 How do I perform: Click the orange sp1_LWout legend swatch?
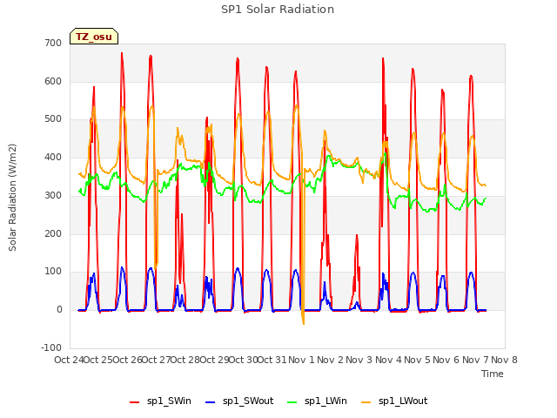[x=366, y=402]
